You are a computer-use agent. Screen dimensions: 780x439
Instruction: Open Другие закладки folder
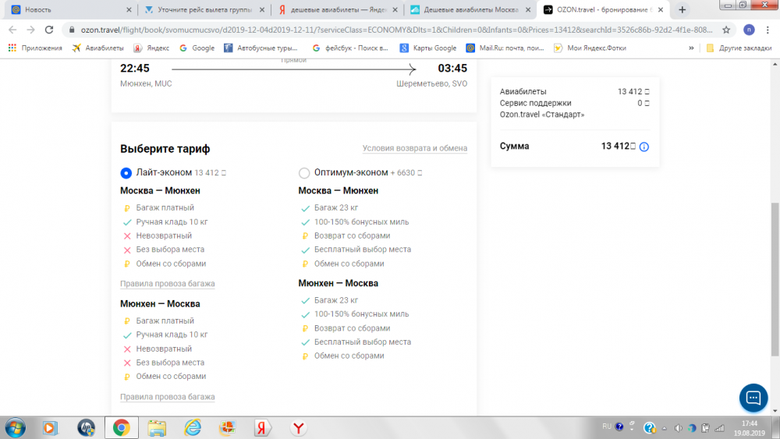click(x=739, y=48)
